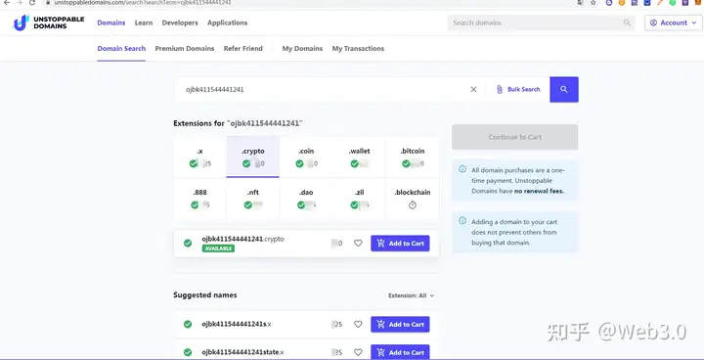
Task: Expand the Account dropdown
Action: (x=673, y=22)
